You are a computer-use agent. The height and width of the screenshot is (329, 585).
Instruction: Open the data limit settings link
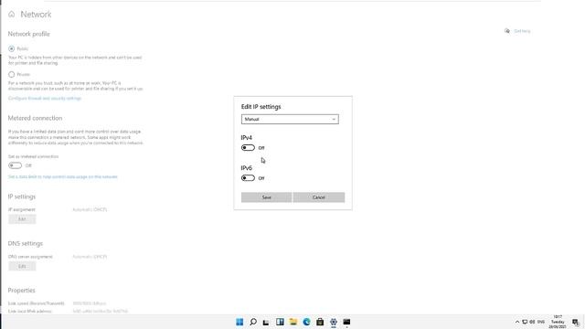tap(63, 176)
